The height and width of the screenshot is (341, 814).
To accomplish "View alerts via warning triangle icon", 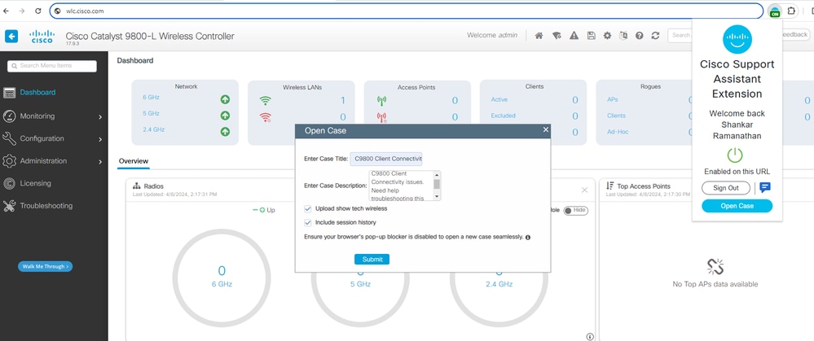I will tap(574, 36).
